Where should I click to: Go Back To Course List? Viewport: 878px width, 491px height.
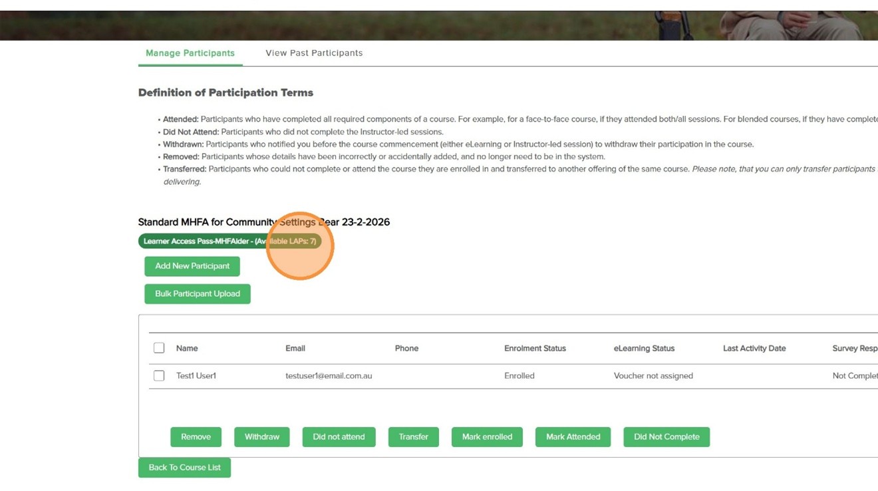pyautogui.click(x=184, y=468)
